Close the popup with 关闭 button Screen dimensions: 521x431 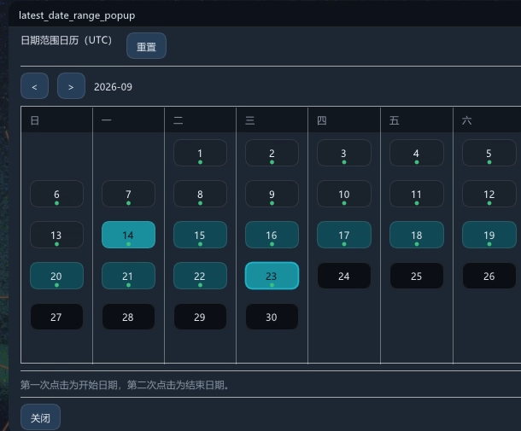40,417
